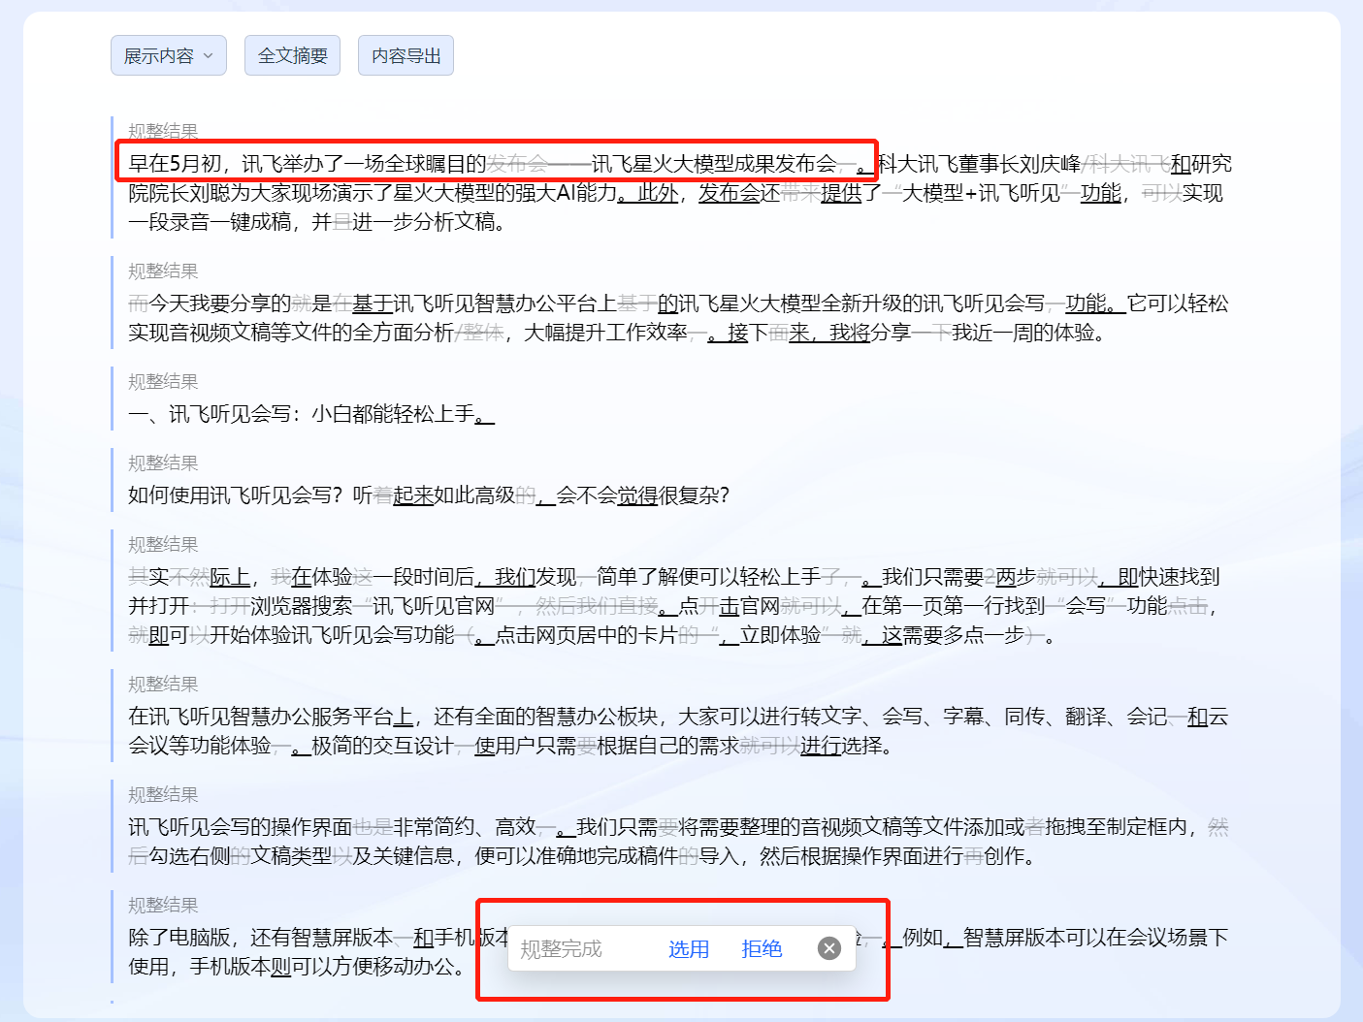Click the 规整结果 label above 如何使用讯飞听见会写
Image resolution: width=1363 pixels, height=1022 pixels.
tap(163, 463)
